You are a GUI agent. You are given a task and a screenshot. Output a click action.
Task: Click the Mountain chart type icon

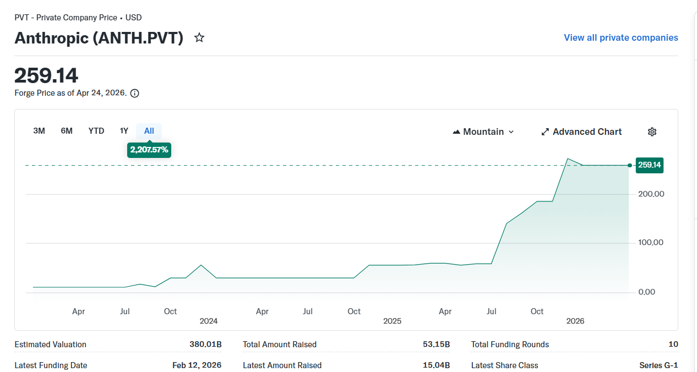456,132
